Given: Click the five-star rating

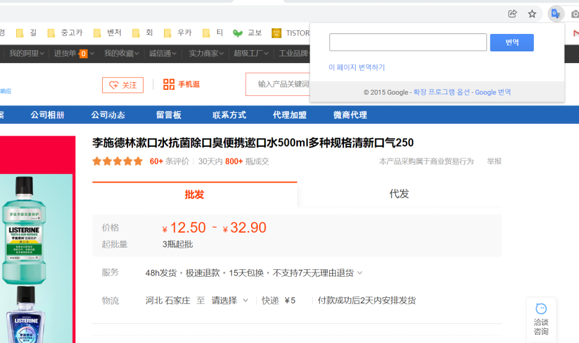Looking at the screenshot, I should click(118, 161).
